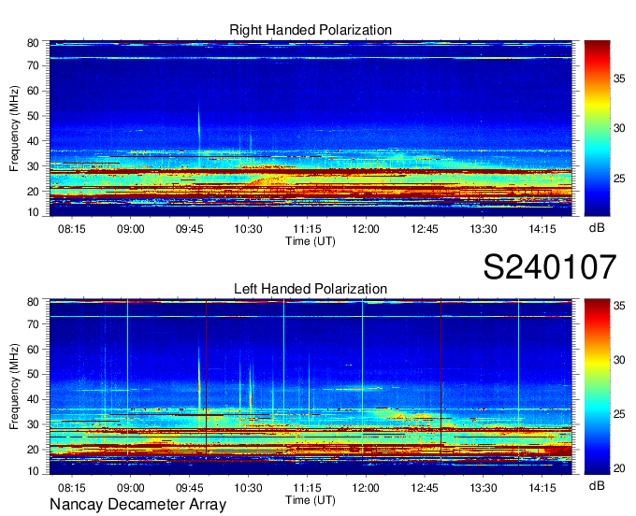Click 08:15 tick on Right Handed plot
The image size is (636, 516).
[x=72, y=229]
